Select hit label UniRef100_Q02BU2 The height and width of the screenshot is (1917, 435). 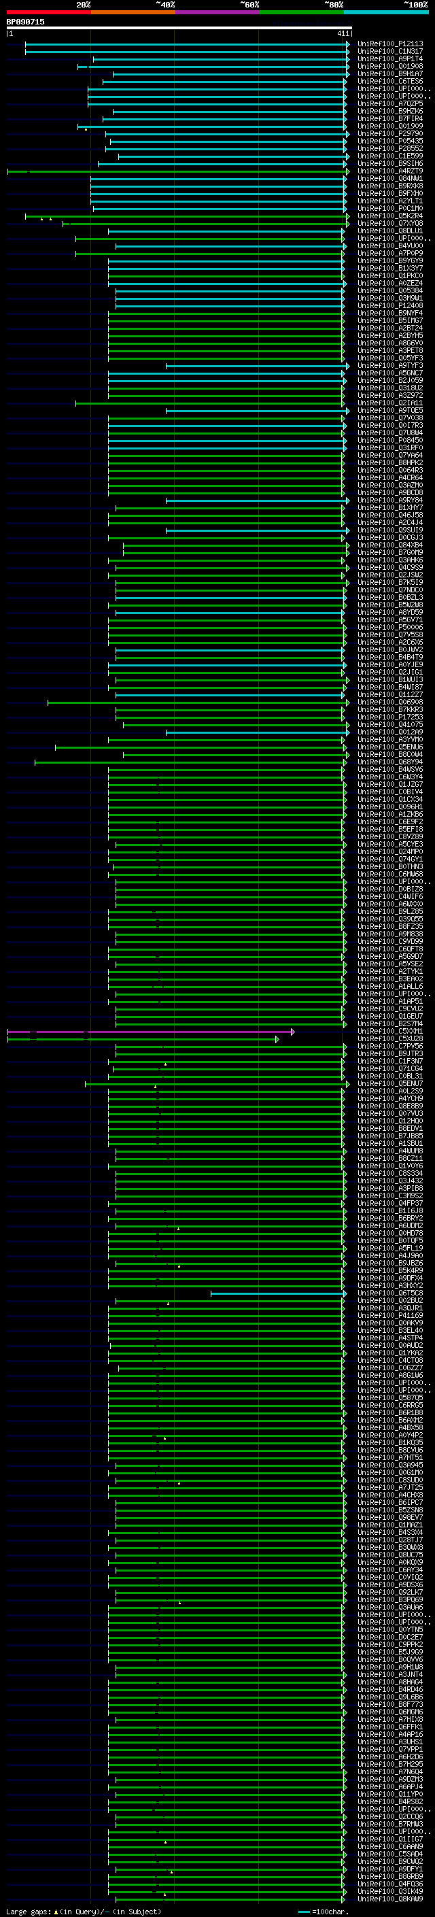tap(389, 1301)
